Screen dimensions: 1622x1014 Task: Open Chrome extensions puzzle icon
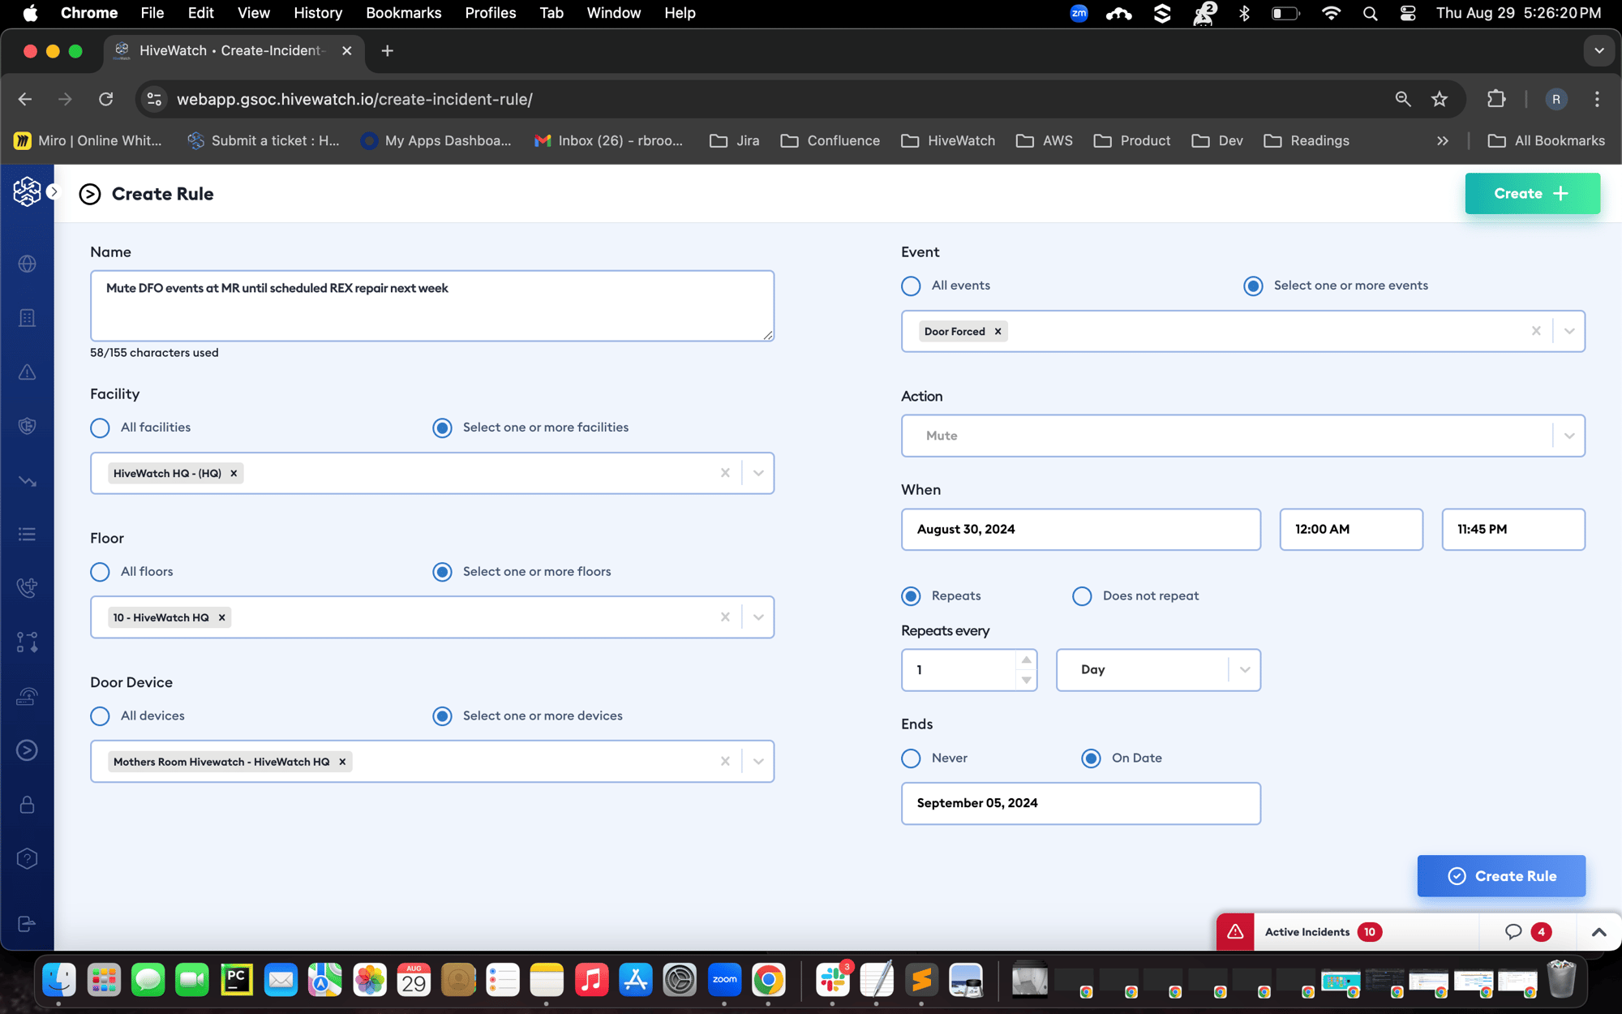(x=1496, y=99)
